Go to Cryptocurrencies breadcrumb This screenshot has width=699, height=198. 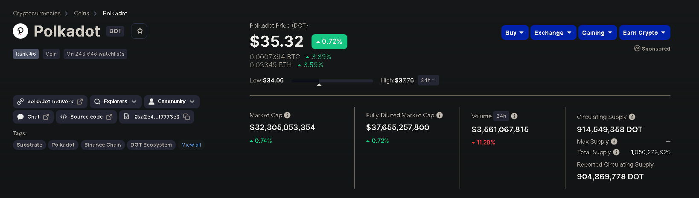click(x=37, y=13)
